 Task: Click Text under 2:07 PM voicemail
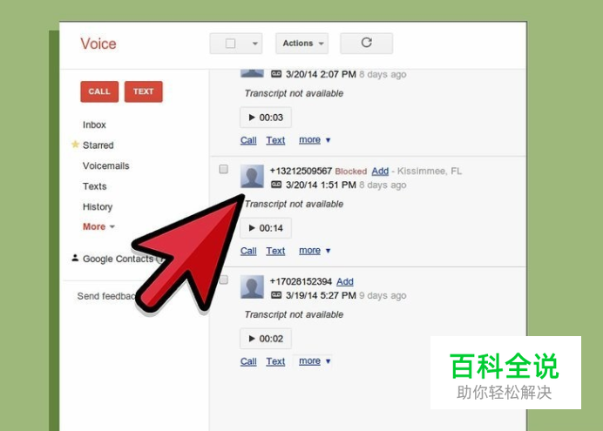point(275,140)
